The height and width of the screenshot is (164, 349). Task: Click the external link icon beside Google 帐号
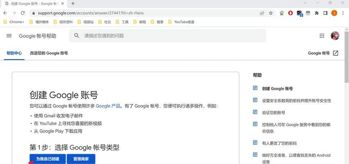click(x=335, y=53)
